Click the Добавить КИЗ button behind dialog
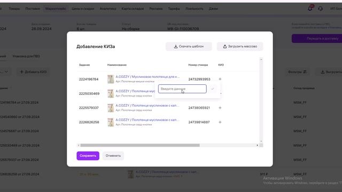 (x=33, y=72)
